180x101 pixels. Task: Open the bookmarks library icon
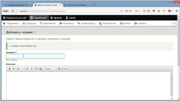coord(149,11)
